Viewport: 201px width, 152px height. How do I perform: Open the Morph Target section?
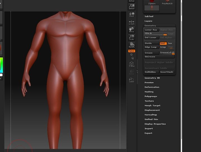point(152,105)
